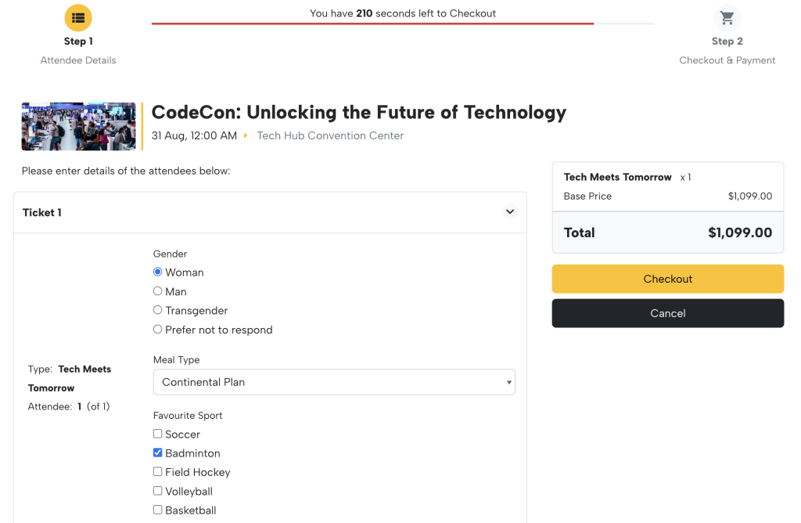Open the Meal Type dropdown

point(334,381)
